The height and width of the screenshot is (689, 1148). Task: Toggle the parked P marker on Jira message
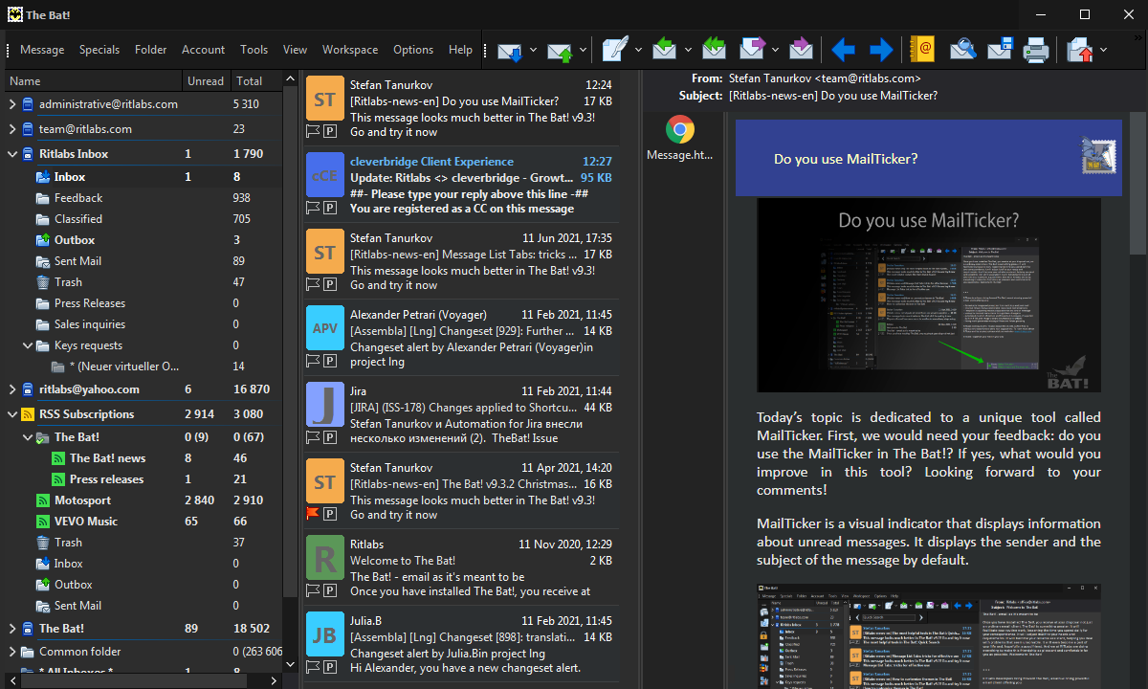329,436
